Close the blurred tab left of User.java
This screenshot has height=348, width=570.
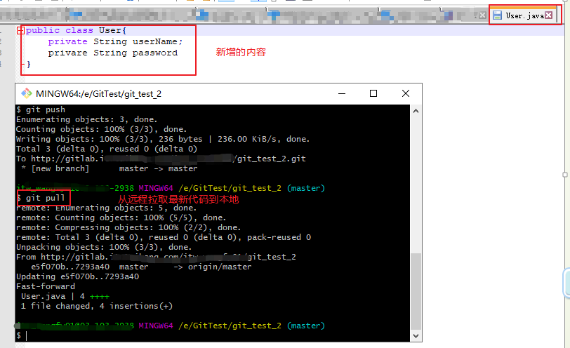pyautogui.click(x=482, y=15)
